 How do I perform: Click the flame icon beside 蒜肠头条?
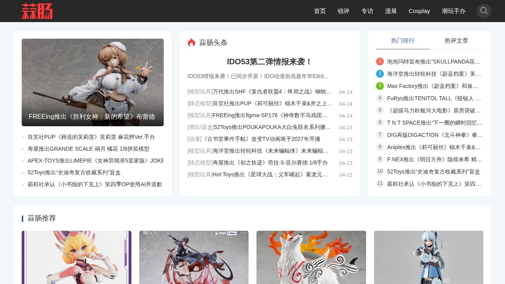pos(192,42)
